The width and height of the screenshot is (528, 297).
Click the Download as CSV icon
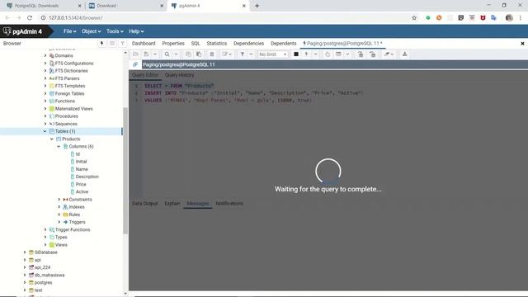coord(405,54)
